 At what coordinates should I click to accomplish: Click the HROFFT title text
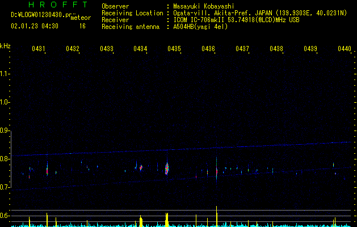coord(58,5)
